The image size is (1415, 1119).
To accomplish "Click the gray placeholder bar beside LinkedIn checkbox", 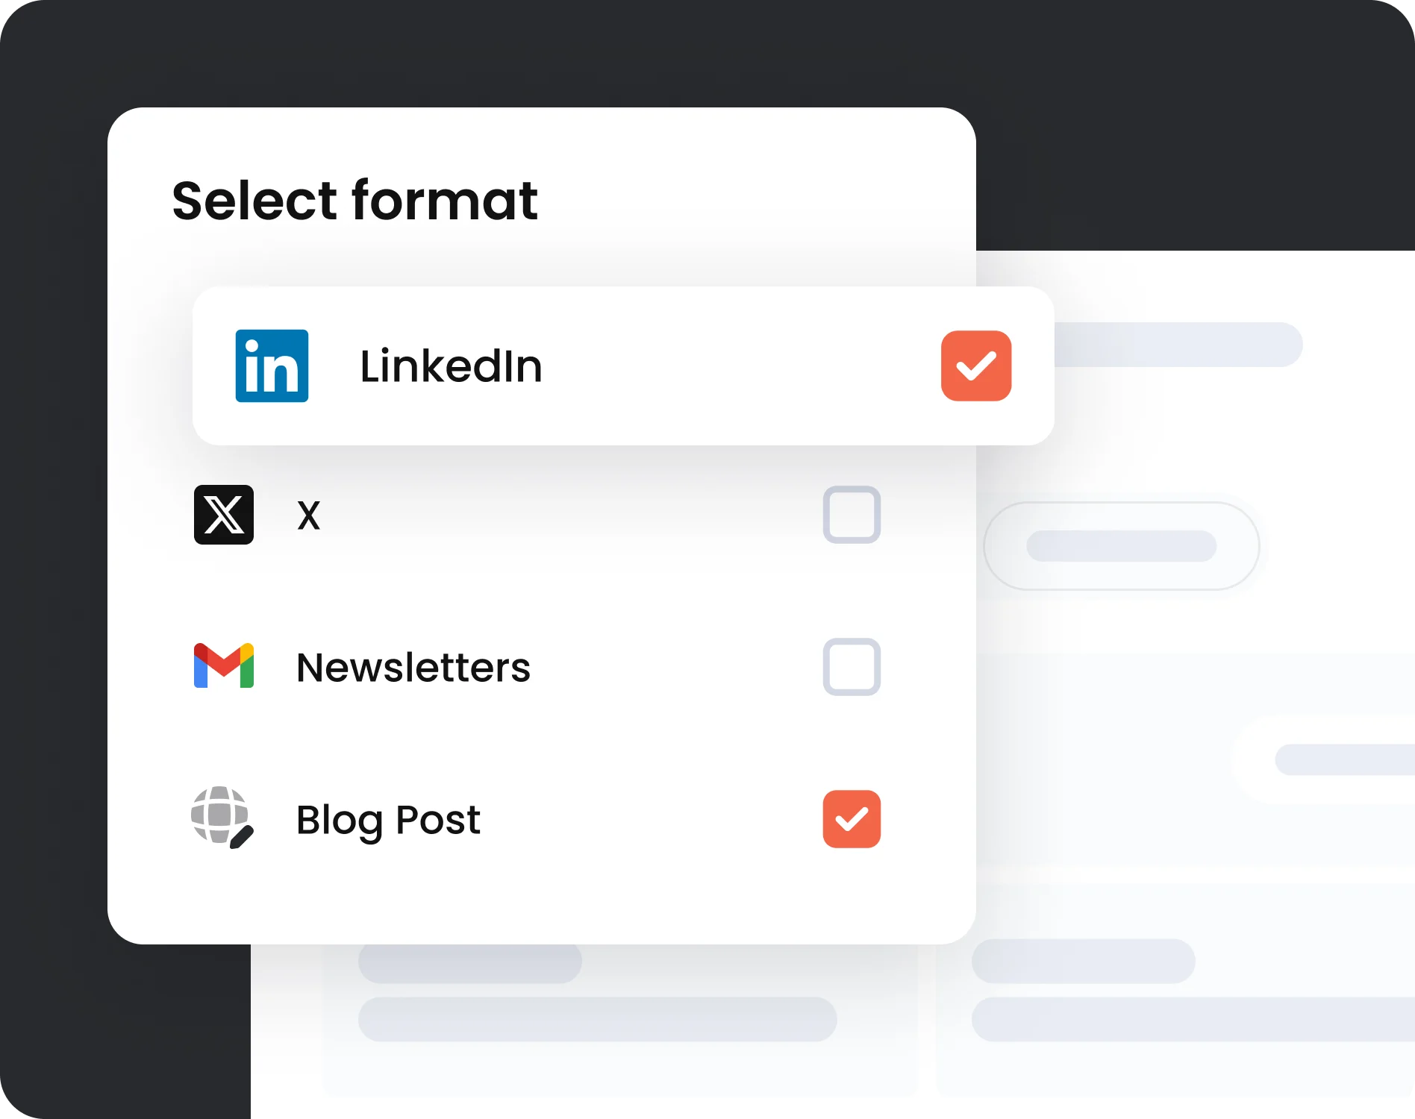I will [x=1178, y=344].
